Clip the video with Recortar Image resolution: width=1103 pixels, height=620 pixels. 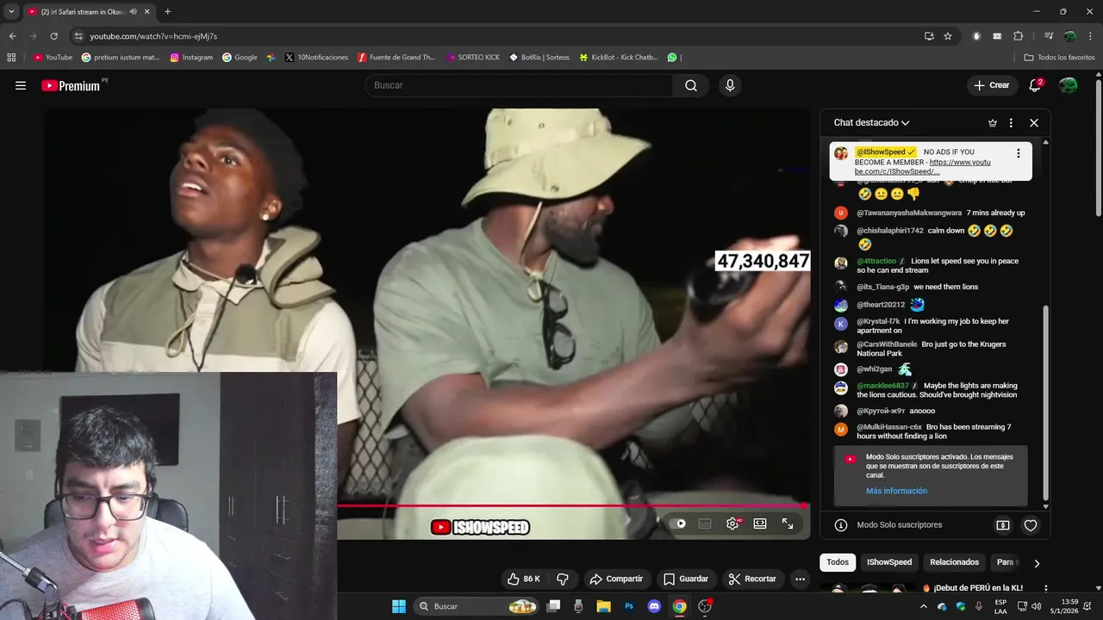[752, 579]
